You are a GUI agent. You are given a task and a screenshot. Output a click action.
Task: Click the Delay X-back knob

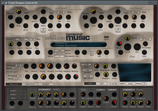point(106,99)
